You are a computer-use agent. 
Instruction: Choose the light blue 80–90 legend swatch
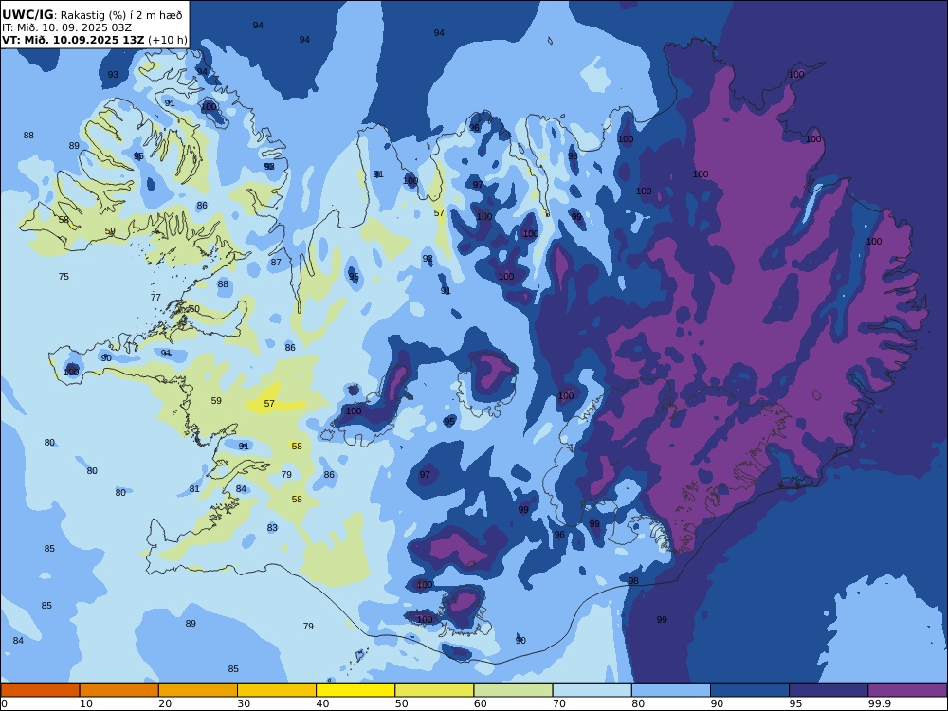click(x=671, y=690)
